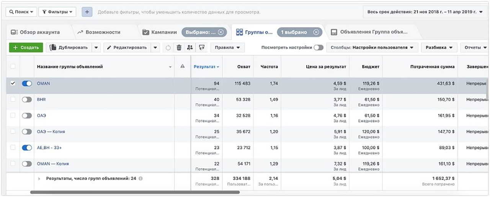Clear the '1 выбрано' selection X icon
Screen dimensions: 490x197
(316, 32)
